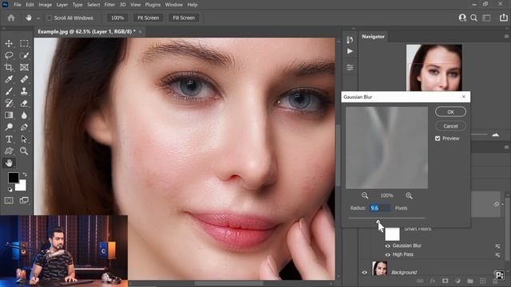This screenshot has height=287, width=511.
Task: Open the Navigator panel menu
Action: point(506,37)
